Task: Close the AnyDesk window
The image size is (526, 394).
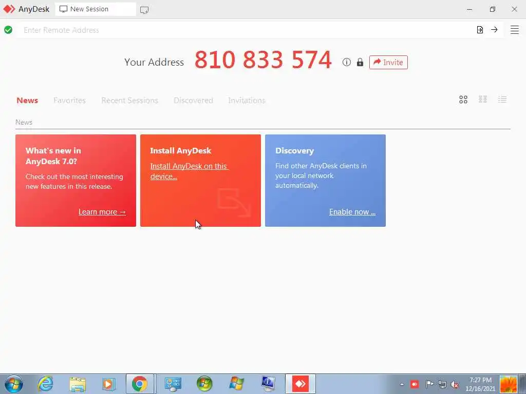Action: (514, 9)
